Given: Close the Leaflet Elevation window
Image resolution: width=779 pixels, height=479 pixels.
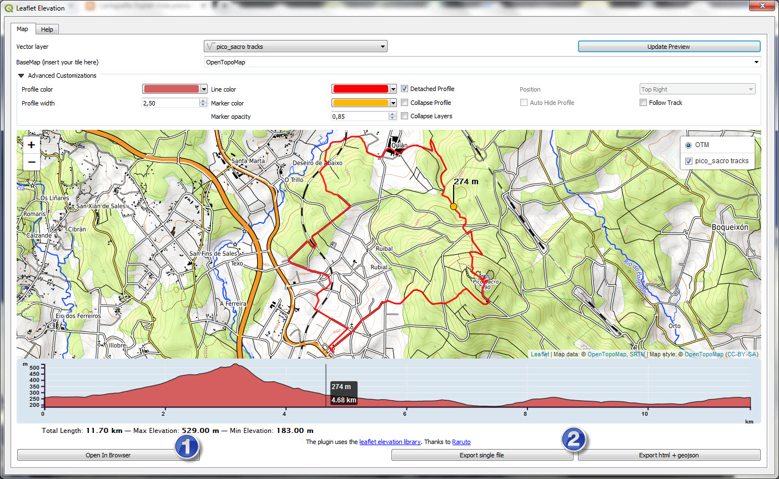Looking at the screenshot, I should coord(761,6).
